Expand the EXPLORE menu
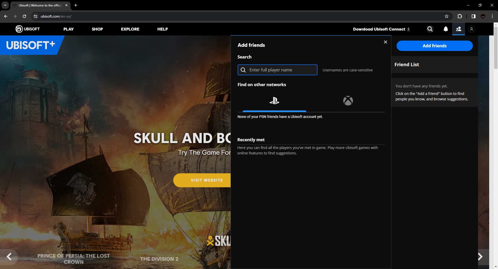The image size is (498, 269). click(x=130, y=29)
